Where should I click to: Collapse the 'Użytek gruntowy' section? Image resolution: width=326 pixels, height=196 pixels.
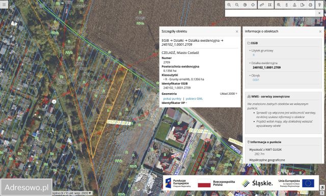pos(261,50)
